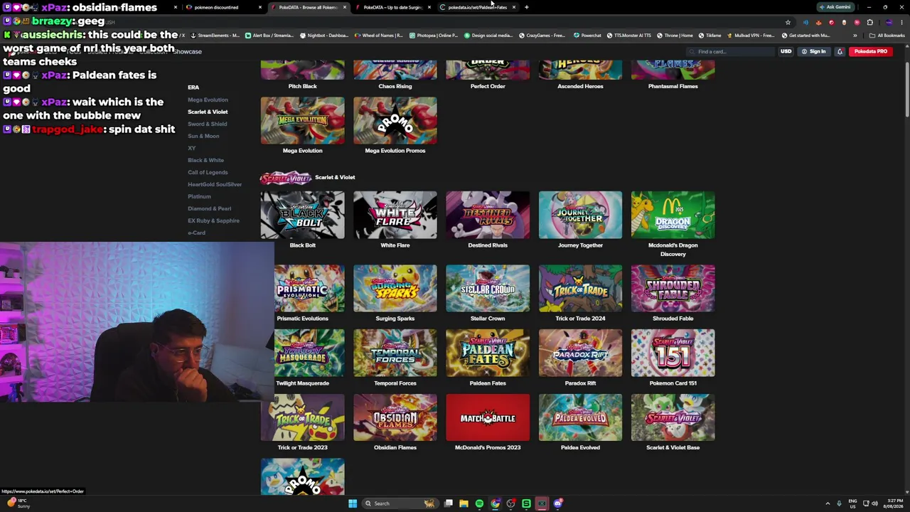Open the White Flare set
910x512 pixels.
[395, 215]
